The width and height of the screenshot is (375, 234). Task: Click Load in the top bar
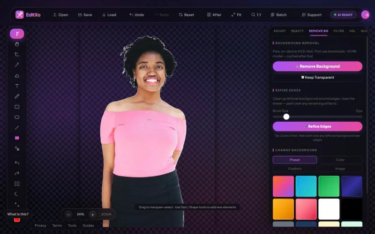click(x=109, y=15)
